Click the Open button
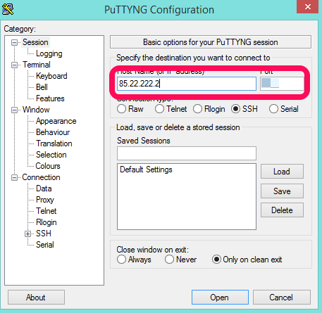The width and height of the screenshot is (322, 313). point(220,298)
